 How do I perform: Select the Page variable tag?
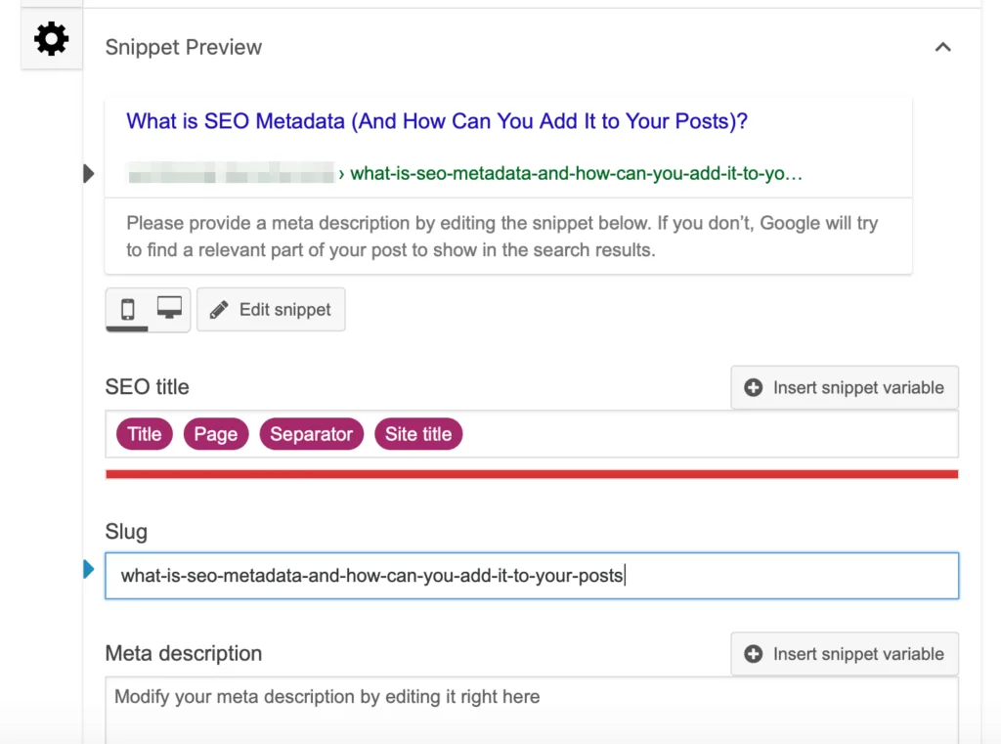coord(216,434)
